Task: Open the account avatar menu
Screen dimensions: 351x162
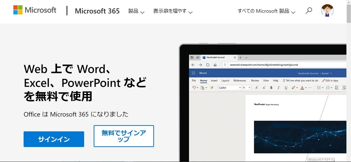Action: (x=328, y=11)
